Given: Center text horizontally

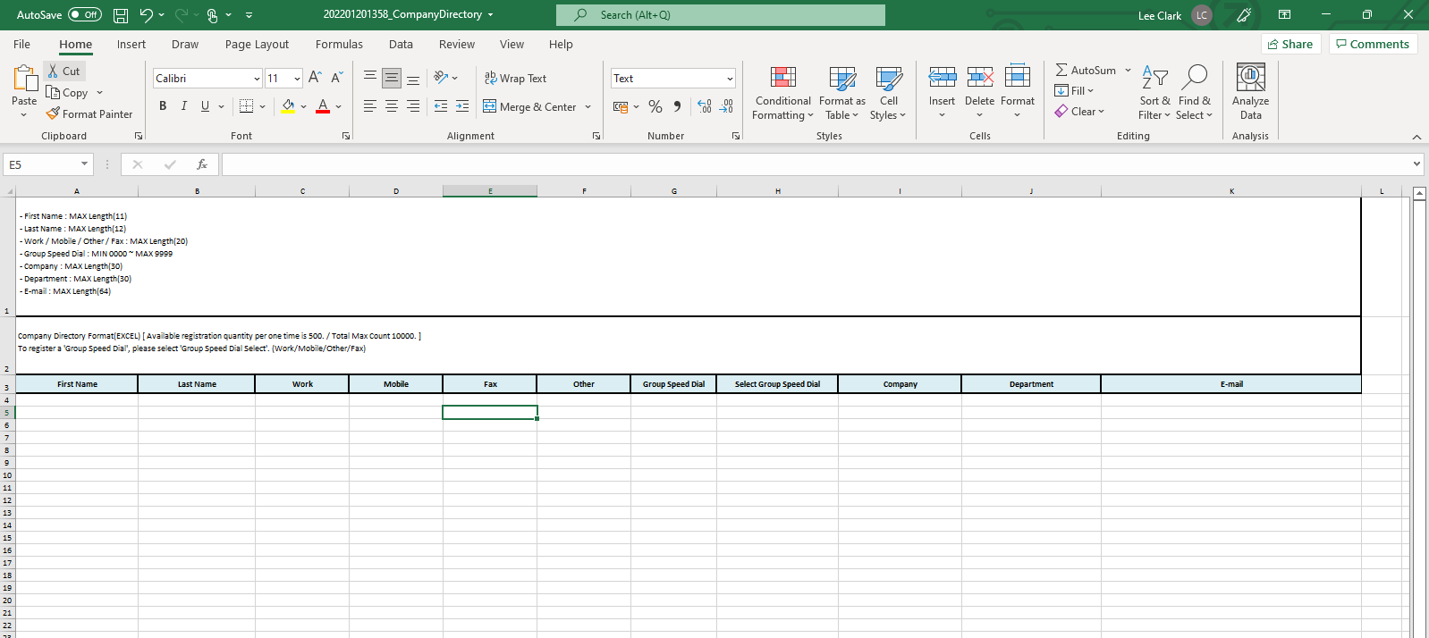Looking at the screenshot, I should coord(392,106).
